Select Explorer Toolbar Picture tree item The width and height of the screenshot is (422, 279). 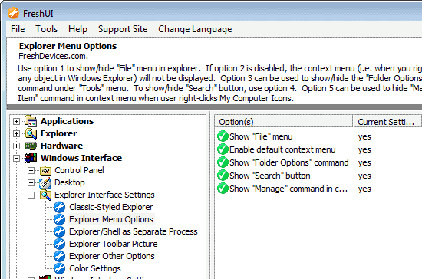coord(114,244)
